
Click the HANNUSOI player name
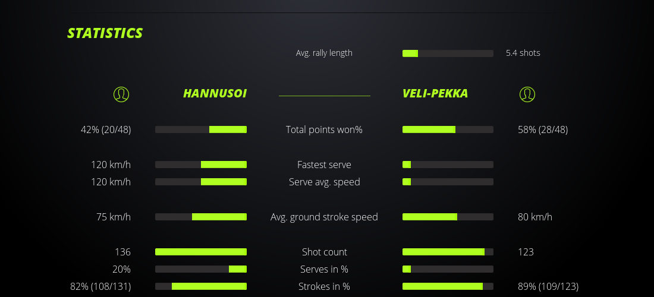coord(215,94)
